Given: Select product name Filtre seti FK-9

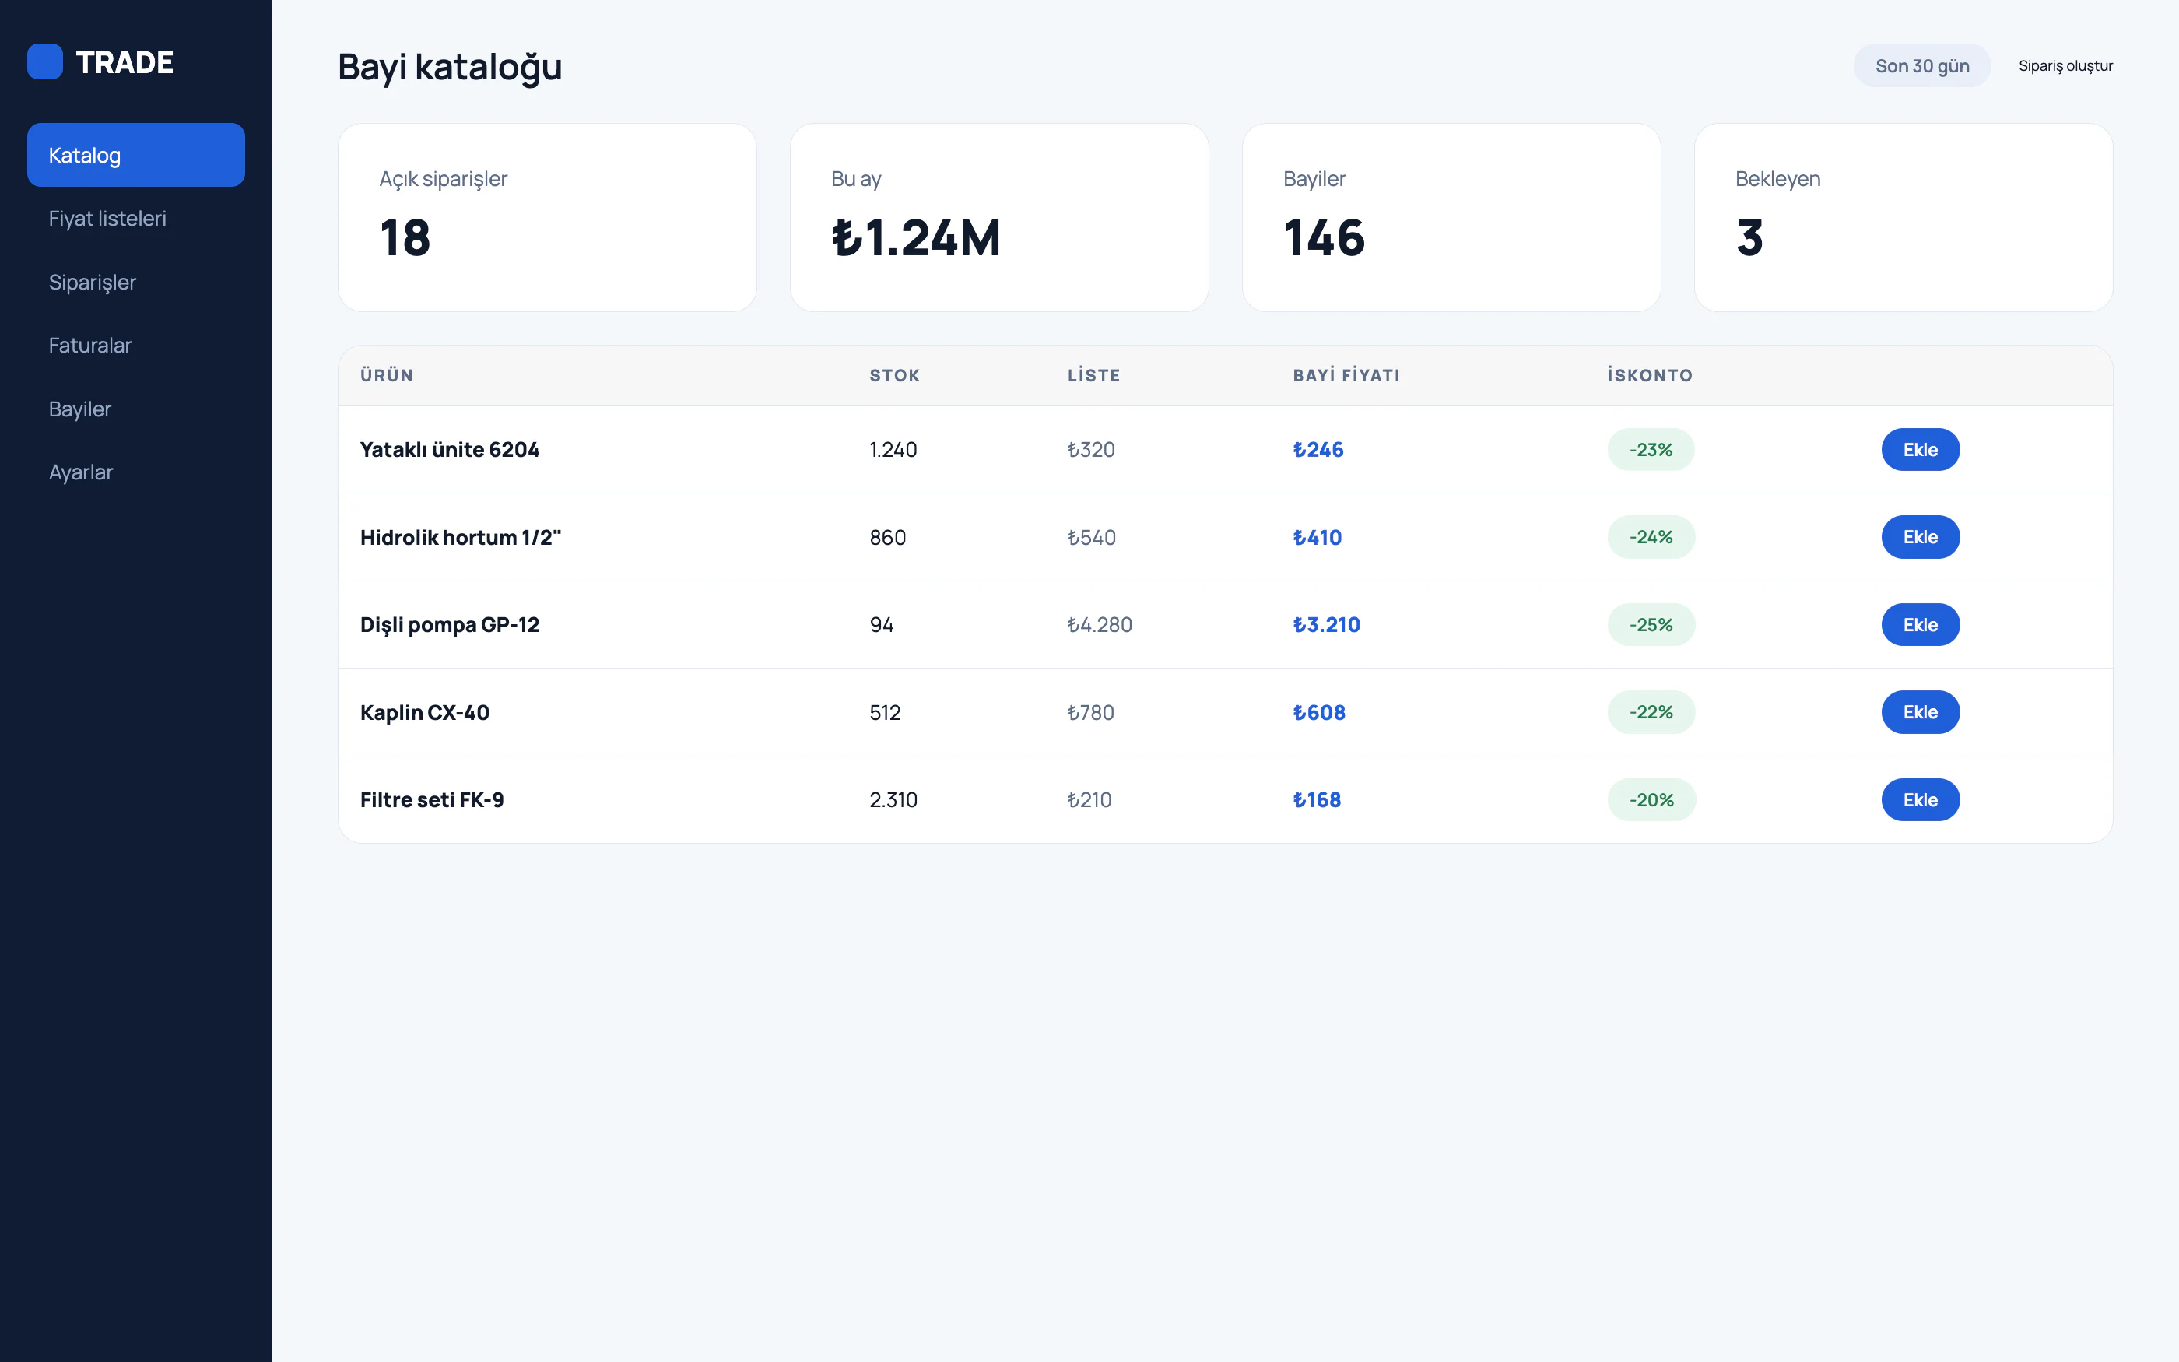Looking at the screenshot, I should click(431, 800).
